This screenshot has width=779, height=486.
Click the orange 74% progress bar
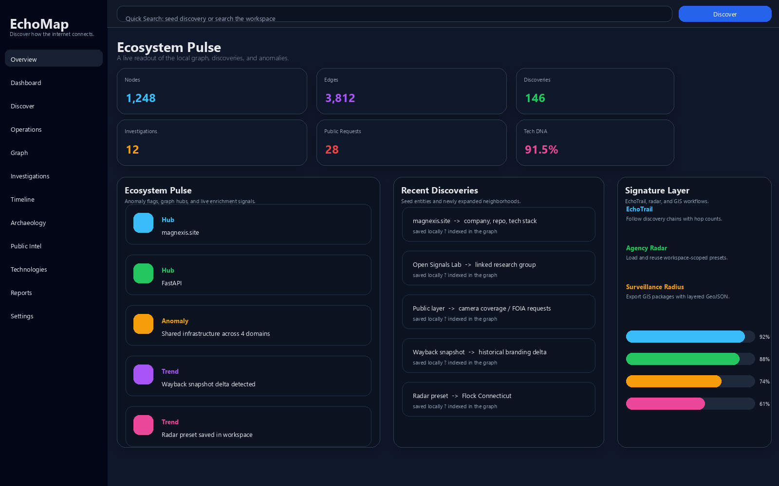click(690, 381)
